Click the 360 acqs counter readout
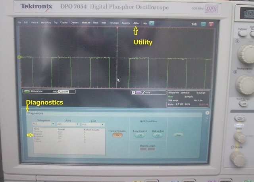Viewport: 254px width, 182px height. (173, 101)
